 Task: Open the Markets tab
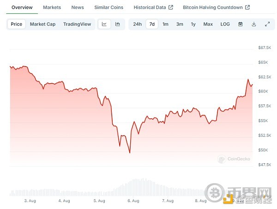(52, 7)
